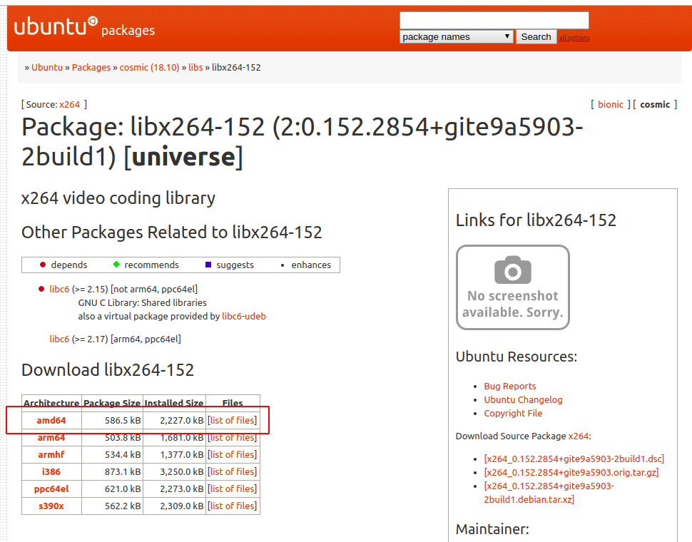Screen dimensions: 692x542
Task: Click the Links for libx264-152 heading
Action: tap(536, 220)
